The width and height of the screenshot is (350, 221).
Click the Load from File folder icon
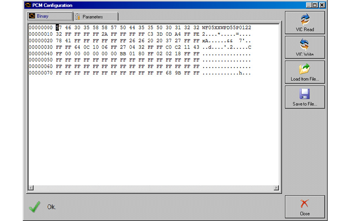305,69
